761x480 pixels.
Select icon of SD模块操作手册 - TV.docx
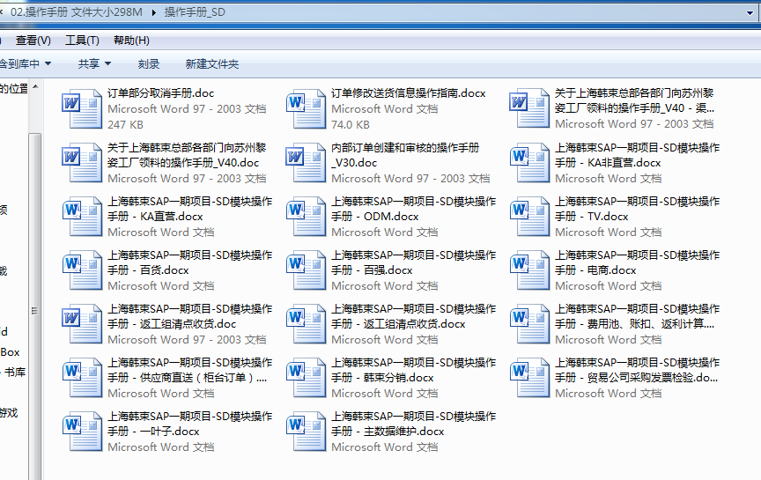pyautogui.click(x=529, y=217)
